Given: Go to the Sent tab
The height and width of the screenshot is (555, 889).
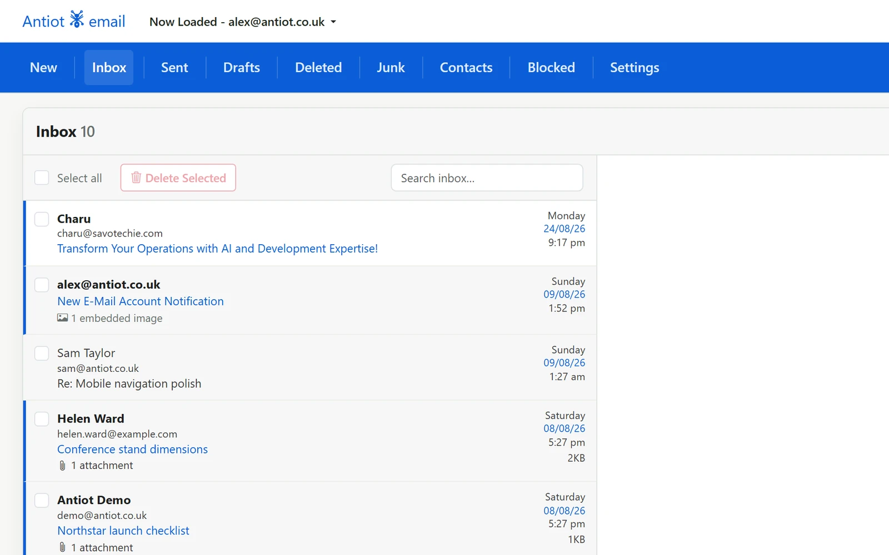Looking at the screenshot, I should (x=174, y=67).
